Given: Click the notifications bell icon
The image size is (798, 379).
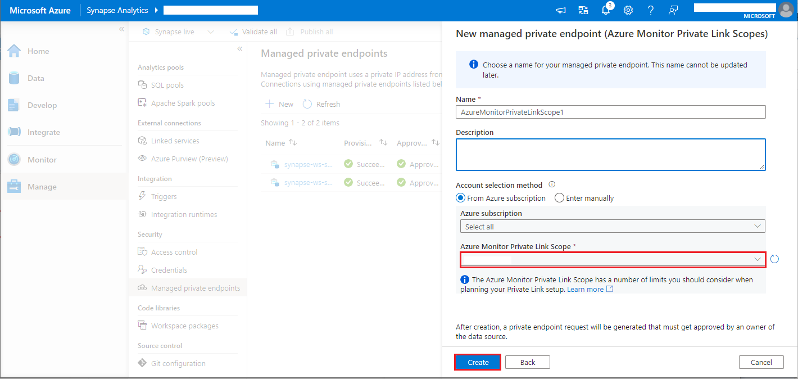Looking at the screenshot, I should [x=605, y=10].
